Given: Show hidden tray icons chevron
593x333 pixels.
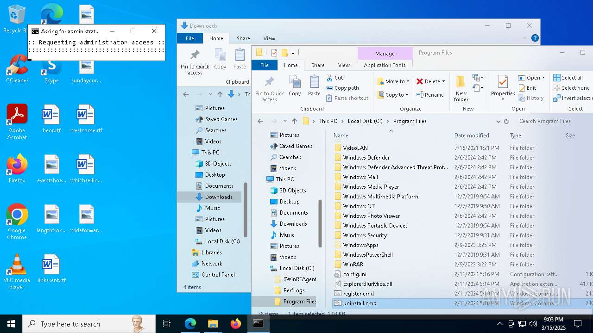Looking at the screenshot, I should 499,324.
